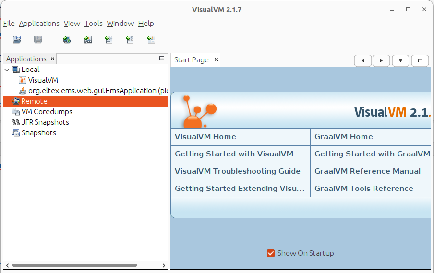Screen dimensions: 434x273
Task: Click the Applications panel horizontal scrollbar thumb
Action: pyautogui.click(x=74, y=265)
